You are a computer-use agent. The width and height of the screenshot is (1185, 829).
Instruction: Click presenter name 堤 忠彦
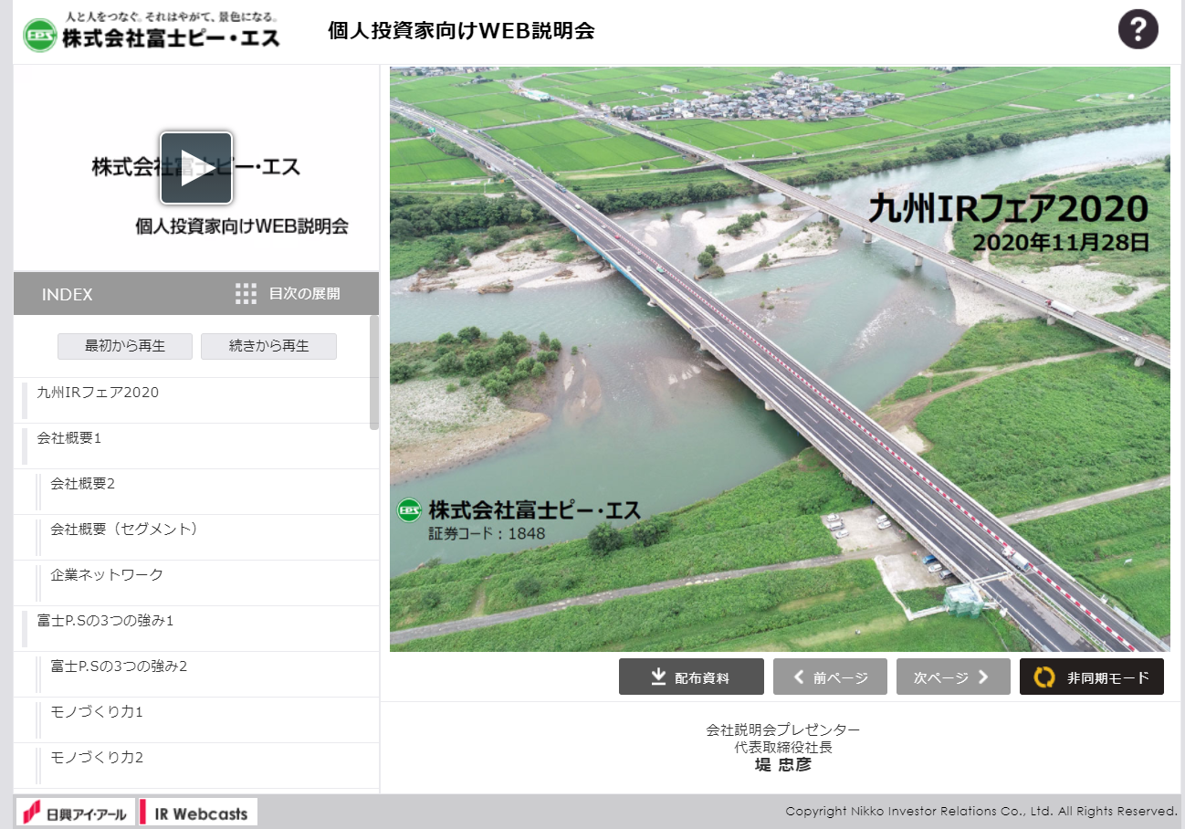click(782, 764)
